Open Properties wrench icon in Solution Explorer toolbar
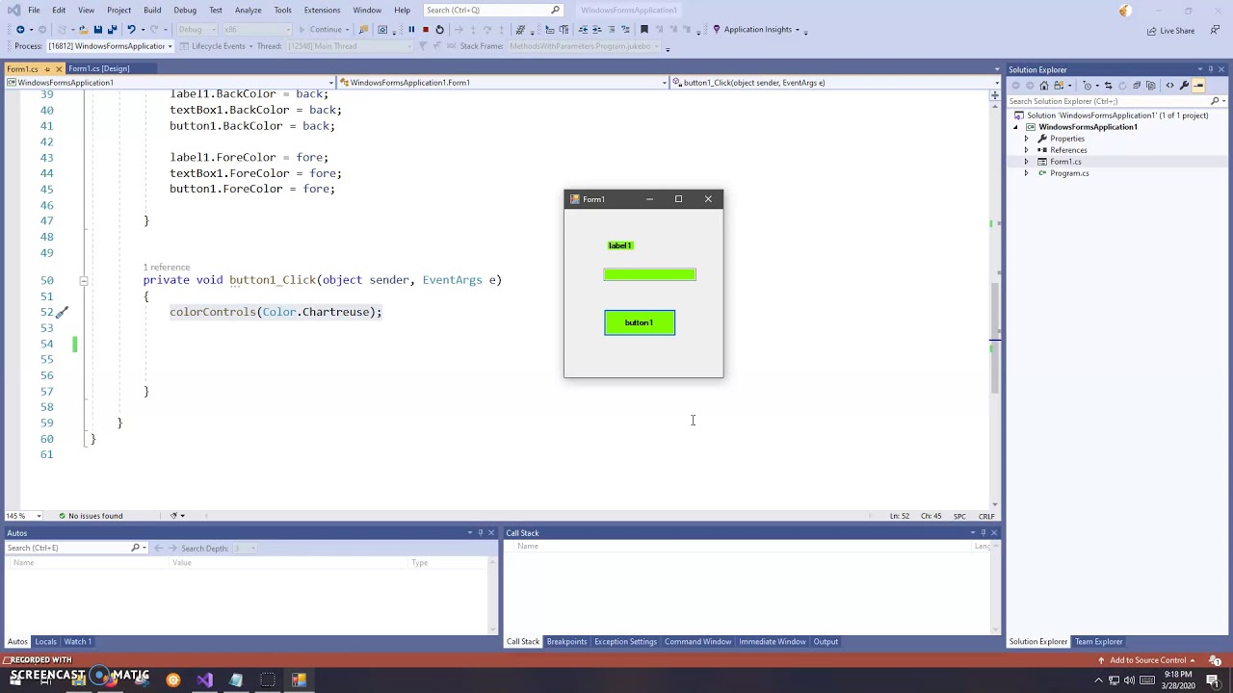The image size is (1233, 693). pyautogui.click(x=1184, y=85)
